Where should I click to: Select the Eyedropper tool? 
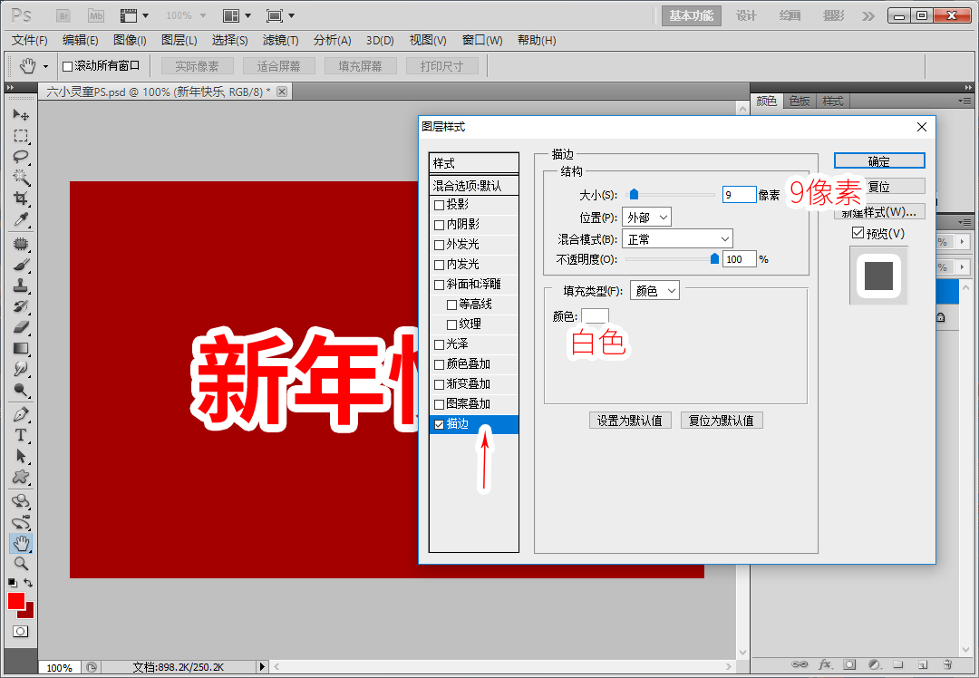[21, 219]
